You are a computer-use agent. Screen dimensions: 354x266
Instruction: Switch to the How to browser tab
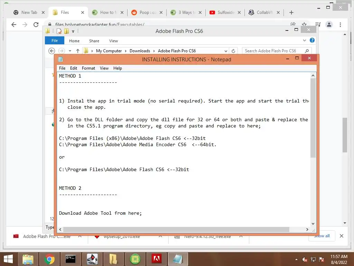pos(108,12)
